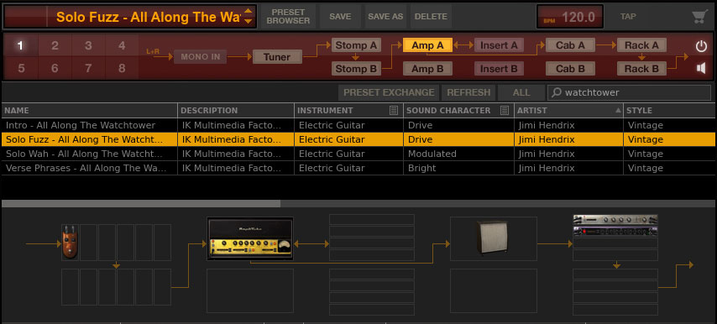Select the Stomp B module
Image resolution: width=717 pixels, height=324 pixels.
point(356,69)
